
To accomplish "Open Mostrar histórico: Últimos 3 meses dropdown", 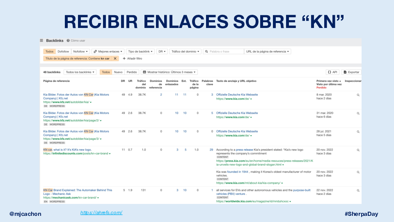I will click(x=169, y=72).
